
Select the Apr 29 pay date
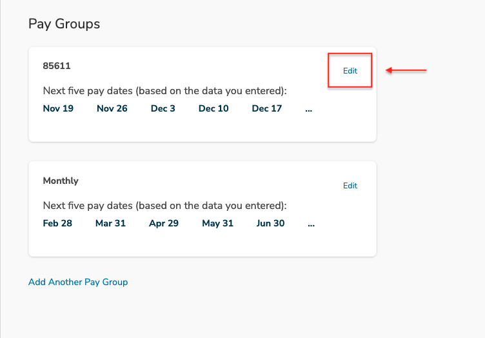click(164, 223)
